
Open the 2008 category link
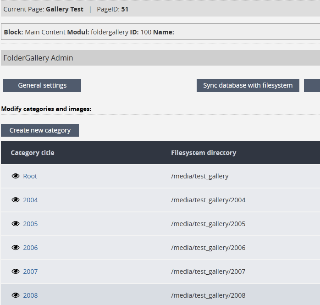click(30, 295)
